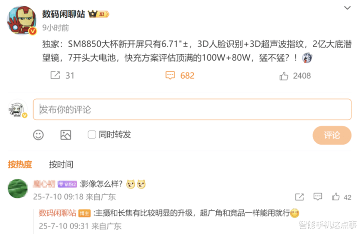Open the green commenter avatar
The width and height of the screenshot is (361, 234).
point(18,188)
